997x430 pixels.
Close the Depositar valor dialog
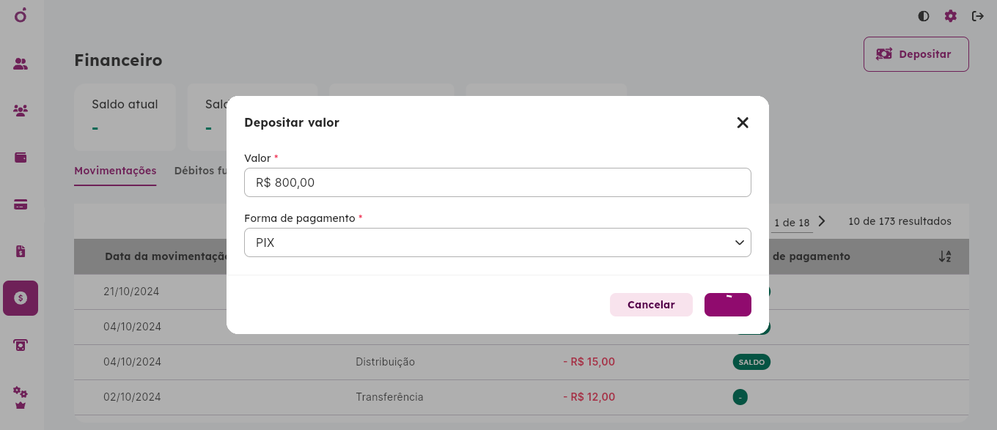(743, 123)
